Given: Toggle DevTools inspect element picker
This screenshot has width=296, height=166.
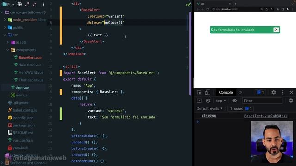Looking at the screenshot, I should pos(199,92).
